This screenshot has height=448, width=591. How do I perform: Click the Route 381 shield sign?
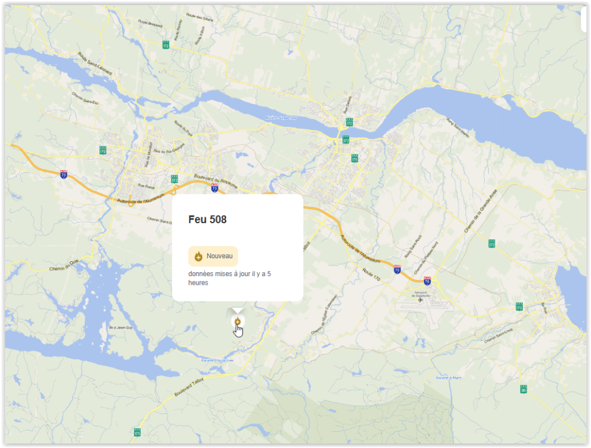[x=523, y=389]
